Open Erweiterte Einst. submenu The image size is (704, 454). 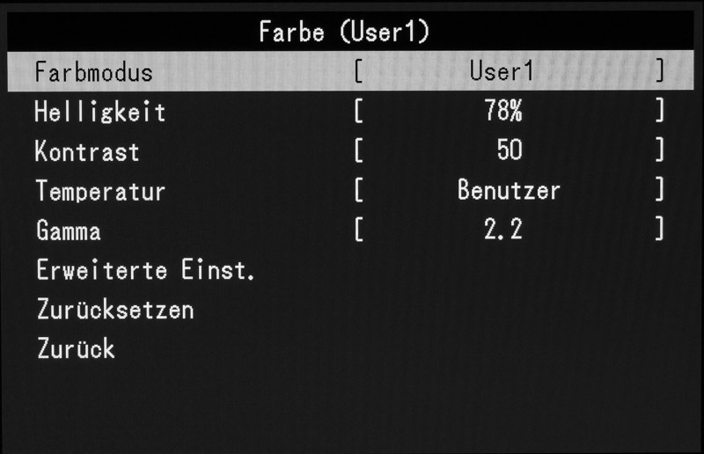(350, 269)
